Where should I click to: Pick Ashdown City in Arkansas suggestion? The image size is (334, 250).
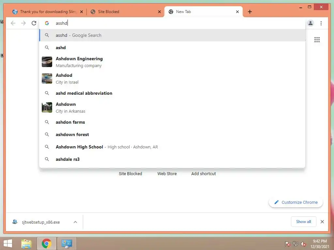[172, 107]
